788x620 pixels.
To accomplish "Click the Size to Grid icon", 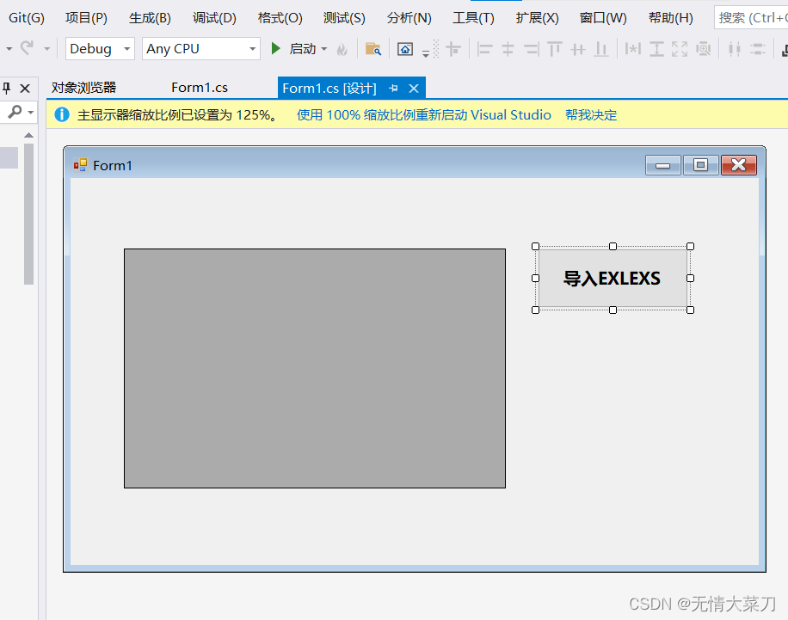I will pos(703,49).
